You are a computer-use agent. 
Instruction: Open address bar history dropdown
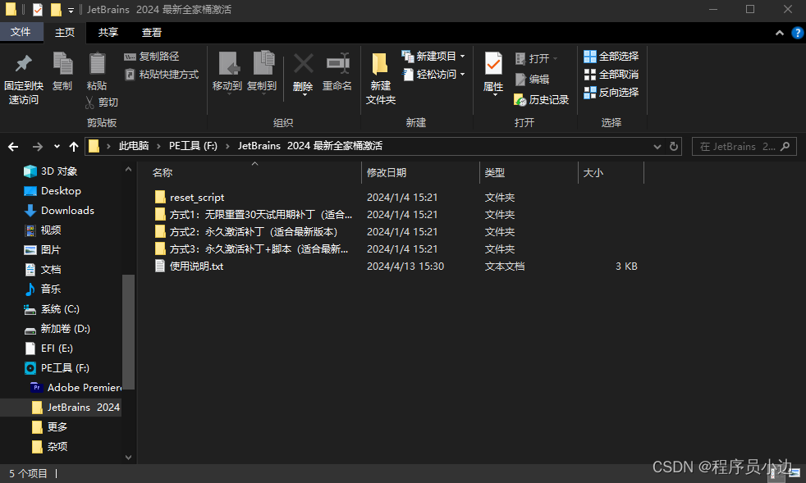[x=657, y=147]
